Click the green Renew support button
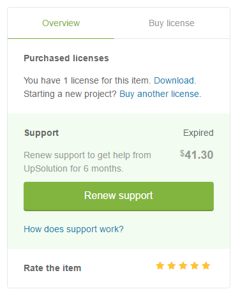Image resolution: width=238 pixels, height=296 pixels. pos(119,196)
